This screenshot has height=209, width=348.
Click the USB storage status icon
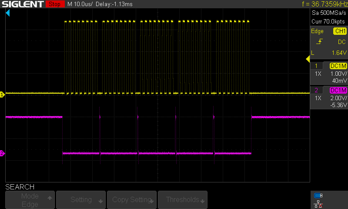pos(318,196)
